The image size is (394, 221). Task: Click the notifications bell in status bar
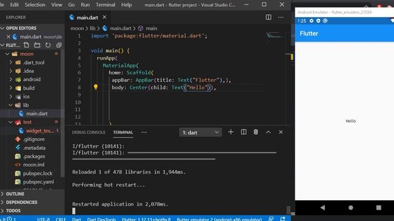point(283,219)
